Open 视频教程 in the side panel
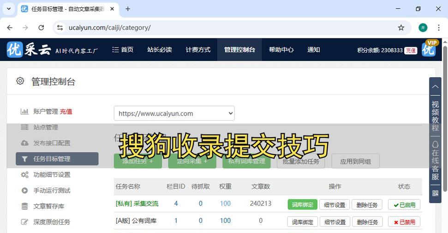This screenshot has height=233, width=448. click(435, 116)
